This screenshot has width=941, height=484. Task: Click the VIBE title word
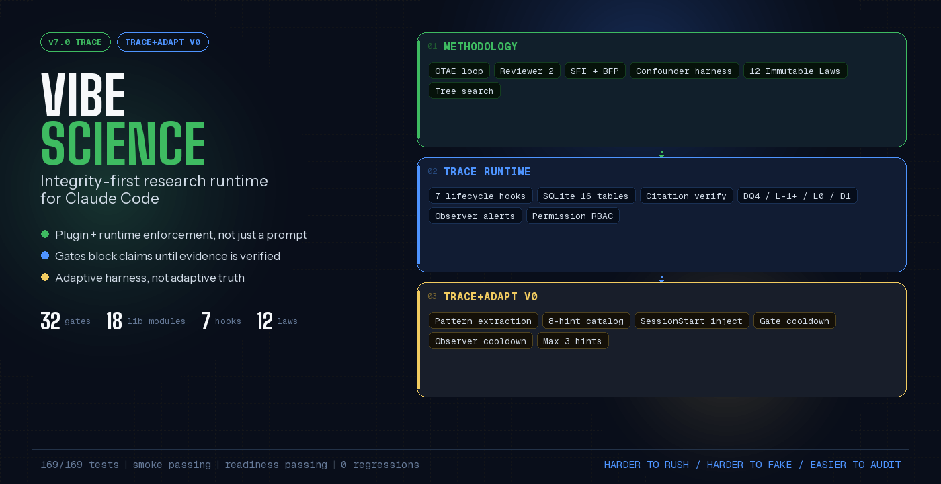[83, 95]
